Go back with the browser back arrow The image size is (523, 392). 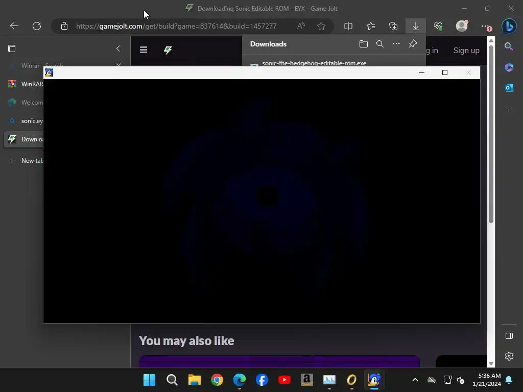[14, 26]
